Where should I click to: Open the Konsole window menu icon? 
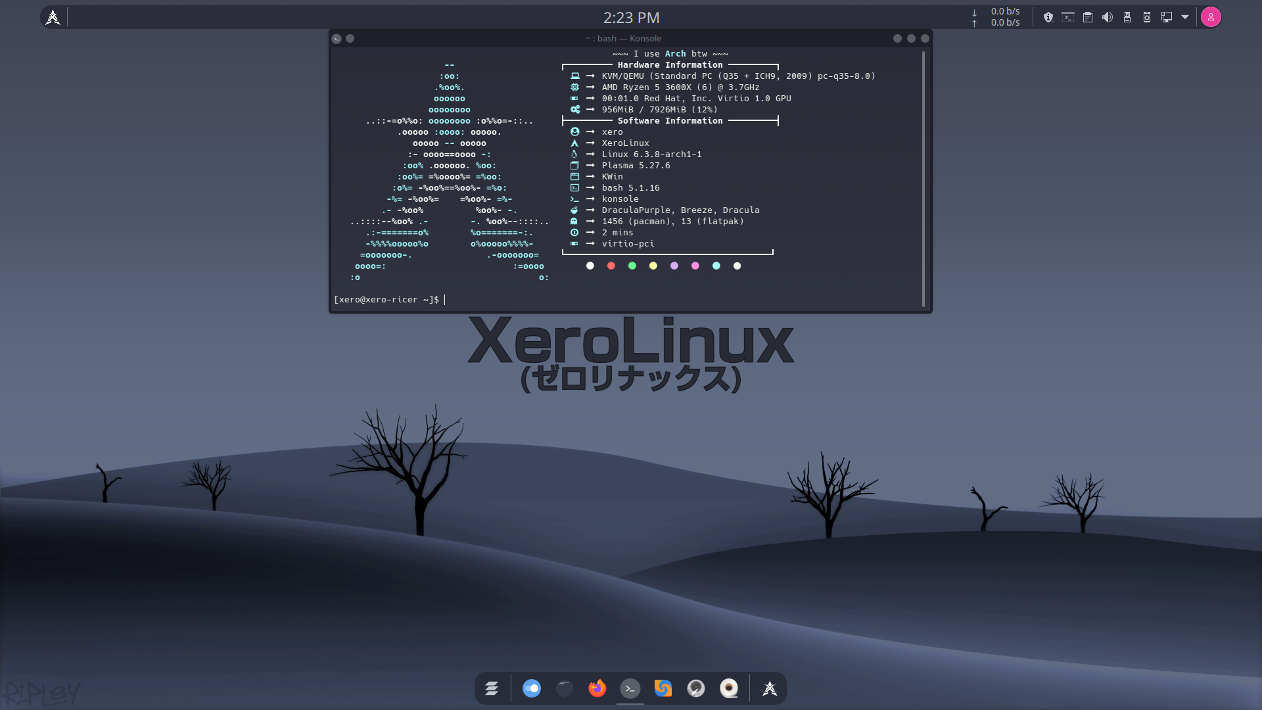[x=337, y=39]
